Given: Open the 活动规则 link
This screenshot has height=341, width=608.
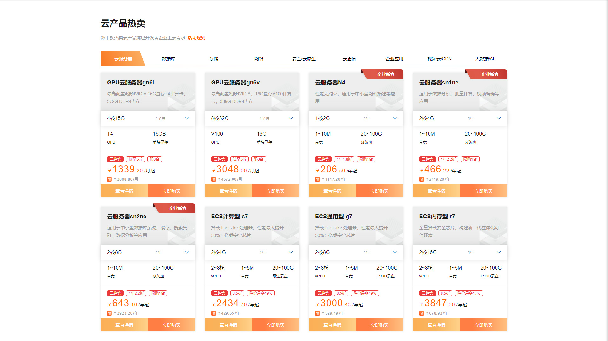Looking at the screenshot, I should (196, 38).
